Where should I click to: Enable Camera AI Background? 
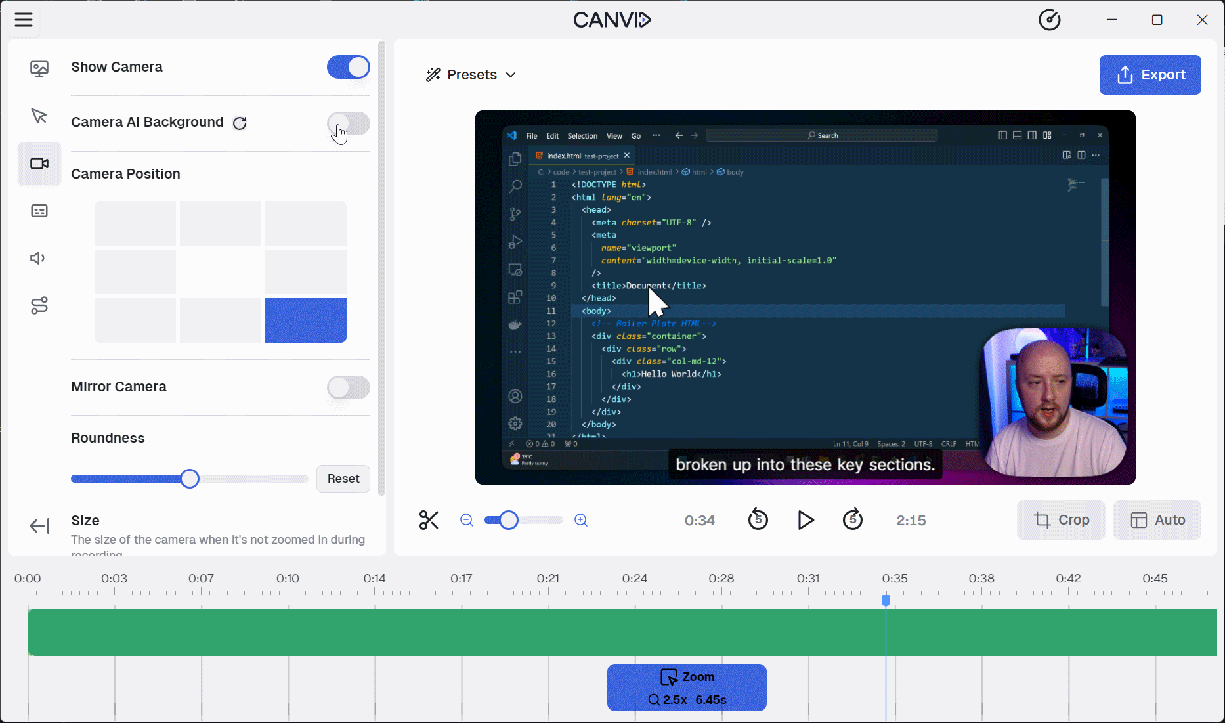pyautogui.click(x=348, y=123)
